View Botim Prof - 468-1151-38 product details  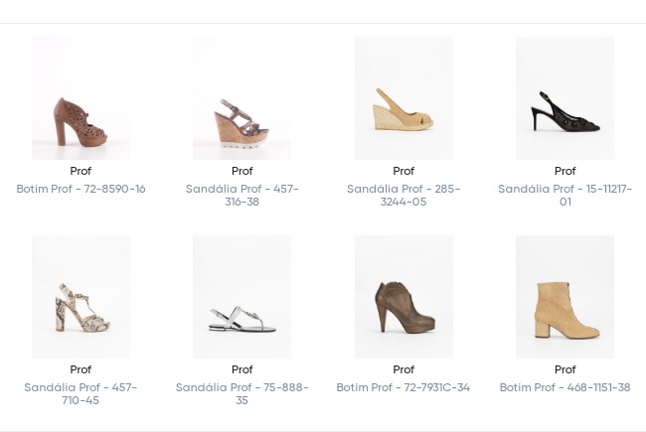tap(565, 387)
